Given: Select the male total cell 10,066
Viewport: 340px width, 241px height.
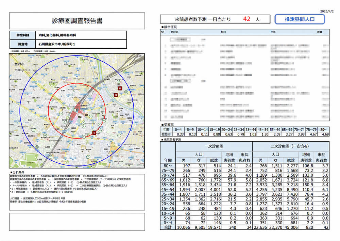Looking at the screenshot, I should coord(184,227).
